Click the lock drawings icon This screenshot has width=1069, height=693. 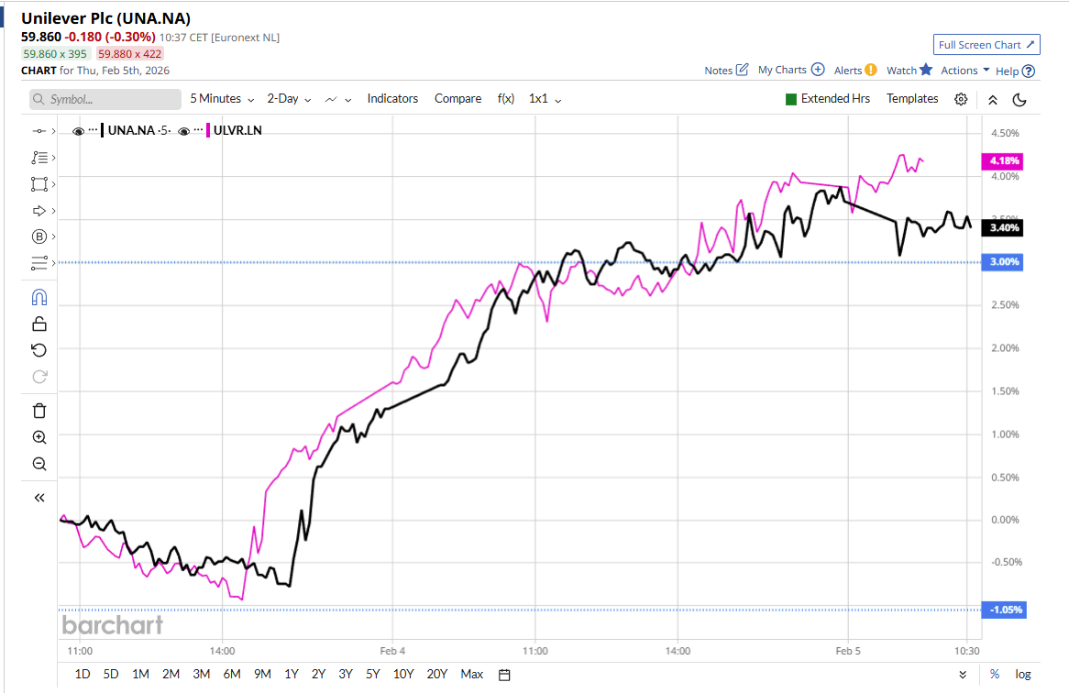pyautogui.click(x=39, y=324)
